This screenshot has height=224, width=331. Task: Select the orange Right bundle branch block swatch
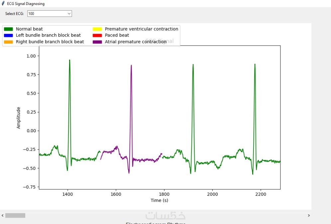click(x=8, y=42)
